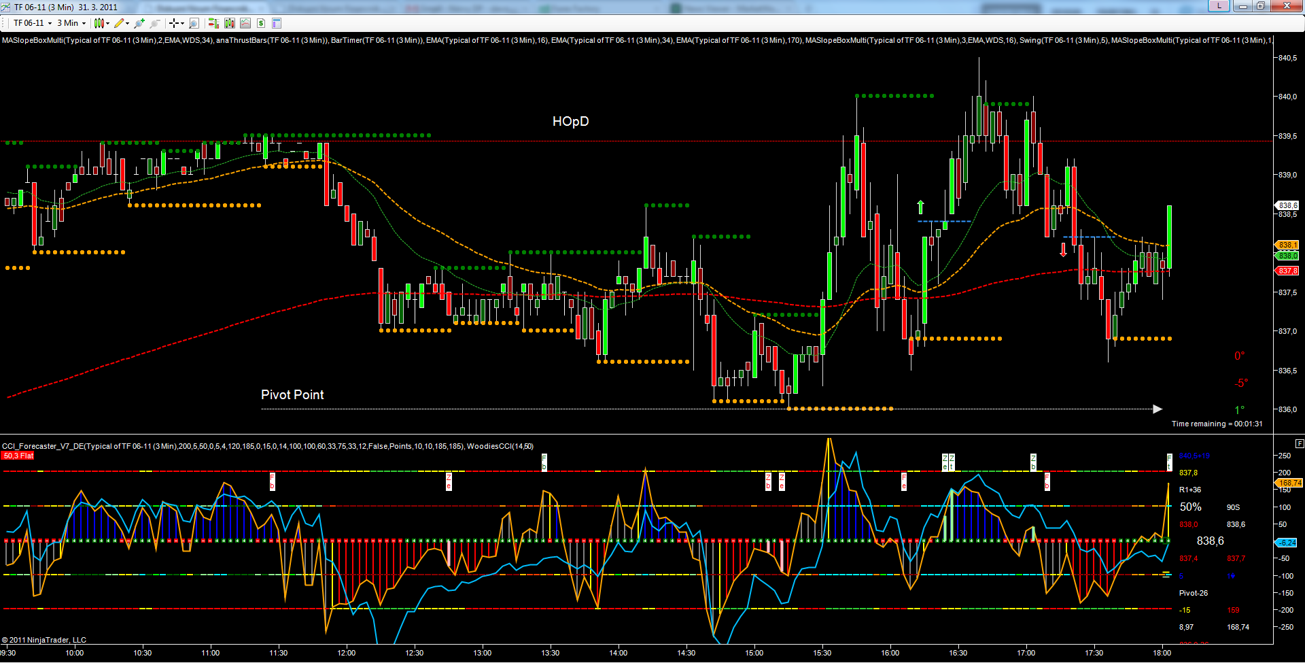Open the chart properties icon
This screenshot has height=663, width=1305.
pos(277,23)
